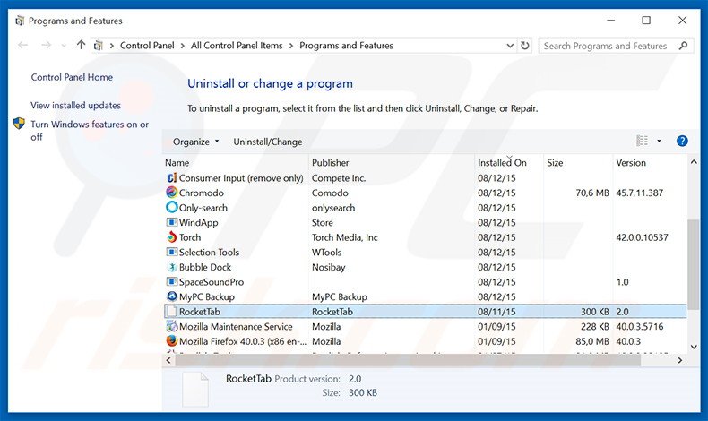This screenshot has height=421, width=708.
Task: Click the scroll down arrow of list
Action: pyautogui.click(x=694, y=347)
